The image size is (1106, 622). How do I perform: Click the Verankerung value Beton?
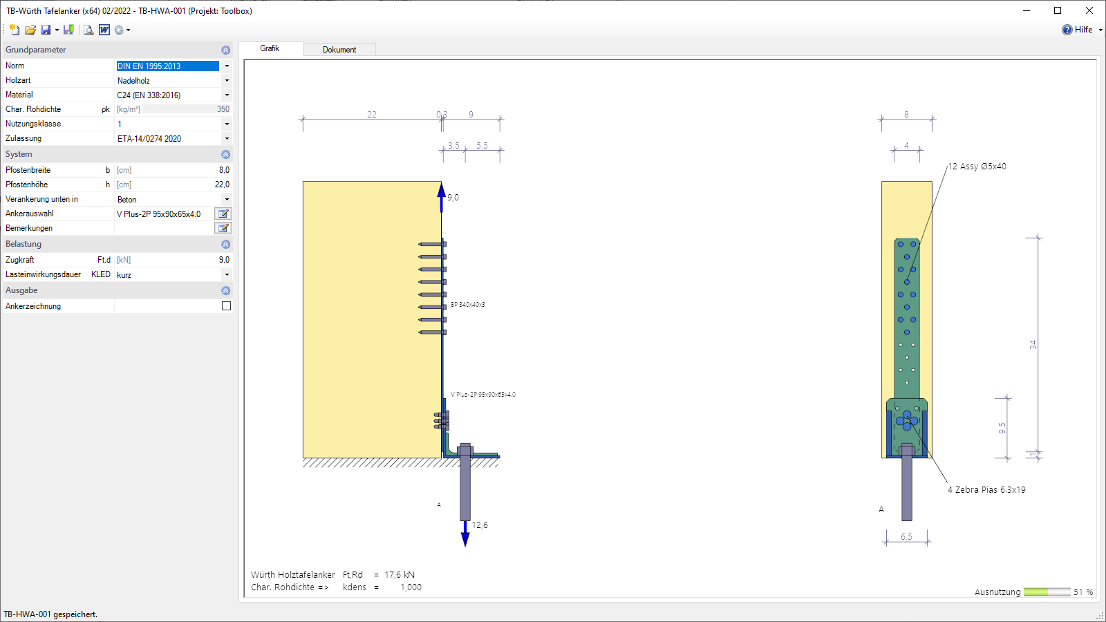[127, 200]
